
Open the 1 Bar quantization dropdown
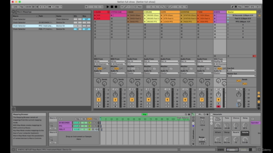click(x=58, y=7)
